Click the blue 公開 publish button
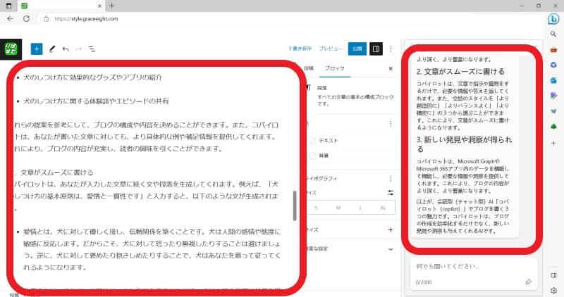The height and width of the screenshot is (297, 564). click(x=357, y=49)
